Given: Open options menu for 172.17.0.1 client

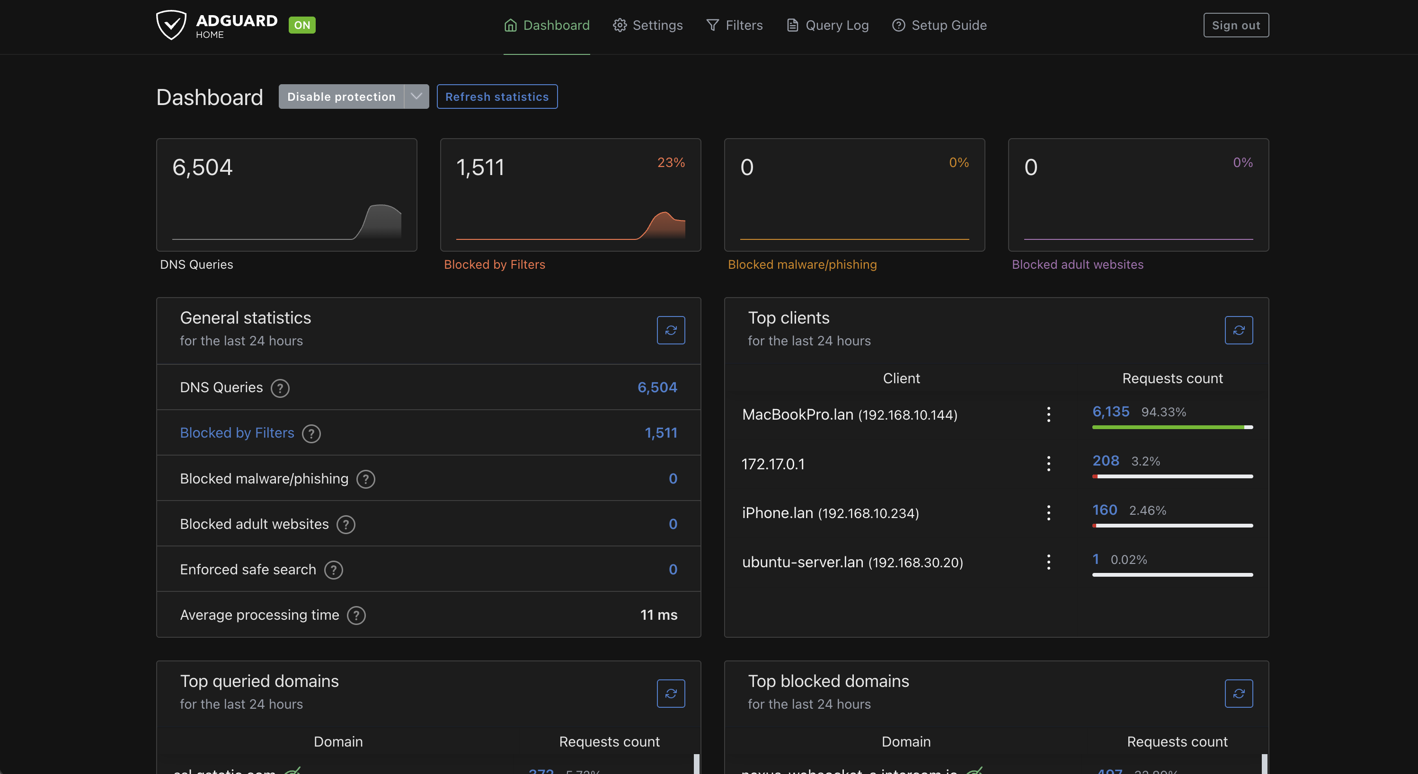Looking at the screenshot, I should coord(1048,463).
